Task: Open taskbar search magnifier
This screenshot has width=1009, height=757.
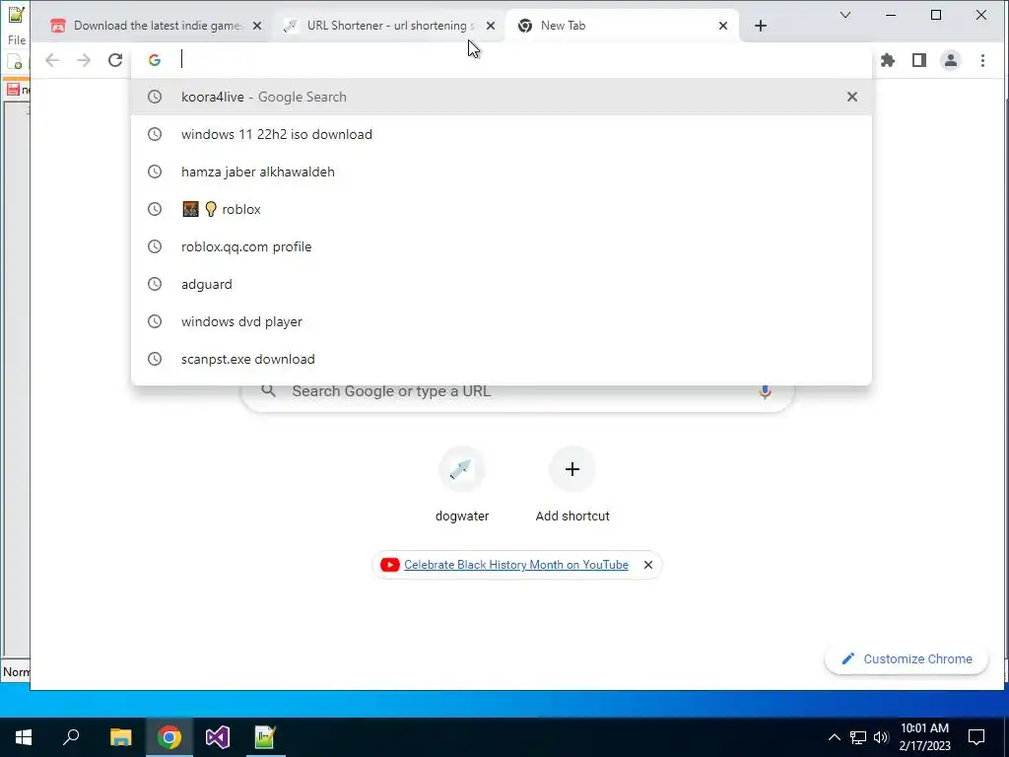Action: point(71,737)
